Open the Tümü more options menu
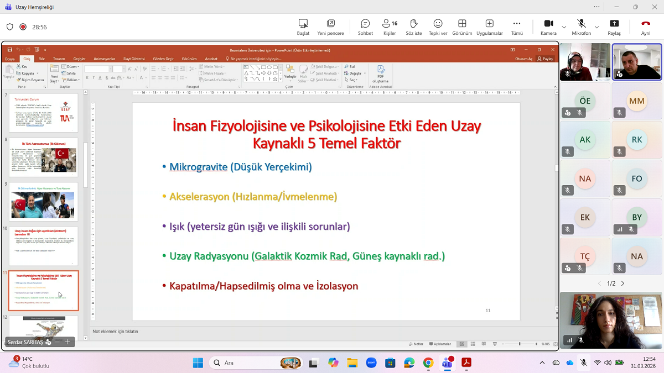 point(517,27)
